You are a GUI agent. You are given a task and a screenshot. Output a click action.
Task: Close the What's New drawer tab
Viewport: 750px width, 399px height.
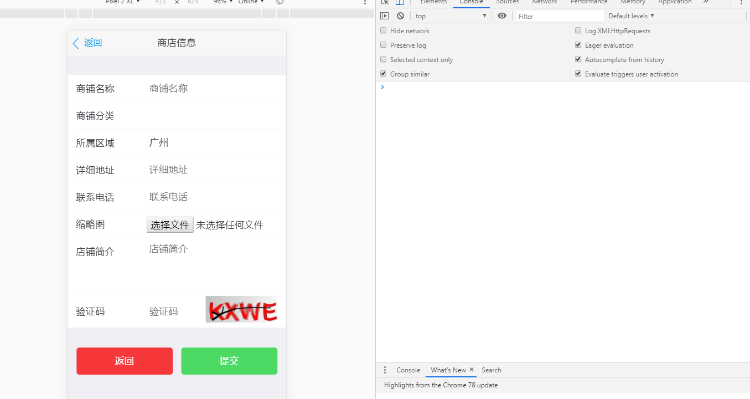472,370
